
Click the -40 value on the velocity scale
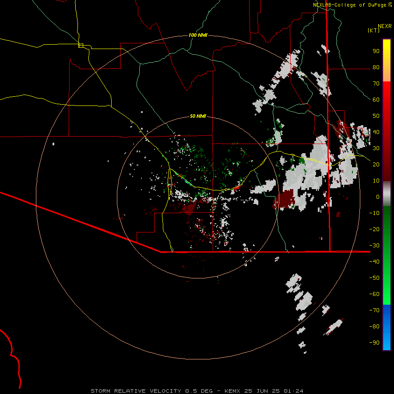(374, 262)
